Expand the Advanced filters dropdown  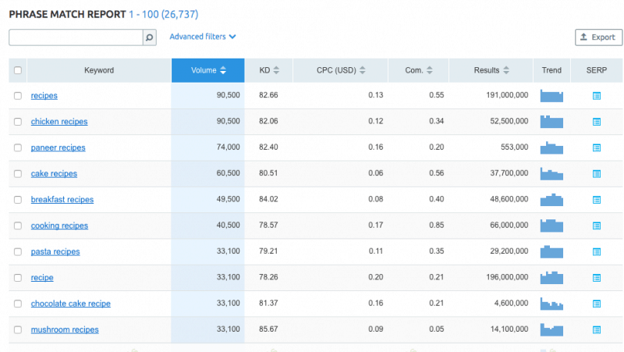203,37
